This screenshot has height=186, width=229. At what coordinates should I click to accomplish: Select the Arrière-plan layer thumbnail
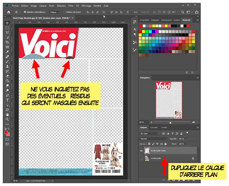pyautogui.click(x=147, y=158)
